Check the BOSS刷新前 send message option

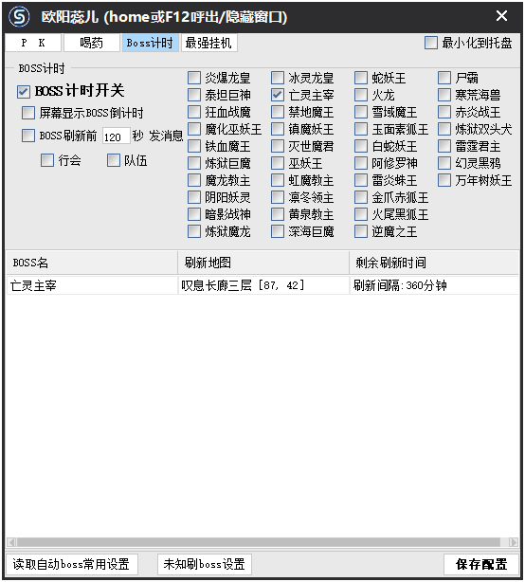tap(28, 136)
